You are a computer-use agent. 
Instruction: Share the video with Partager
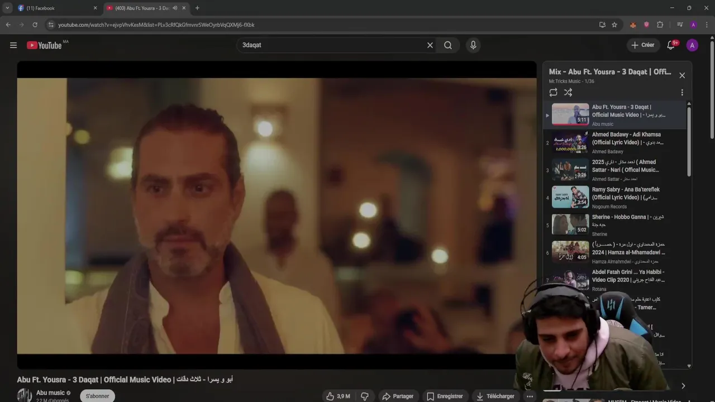coord(398,396)
